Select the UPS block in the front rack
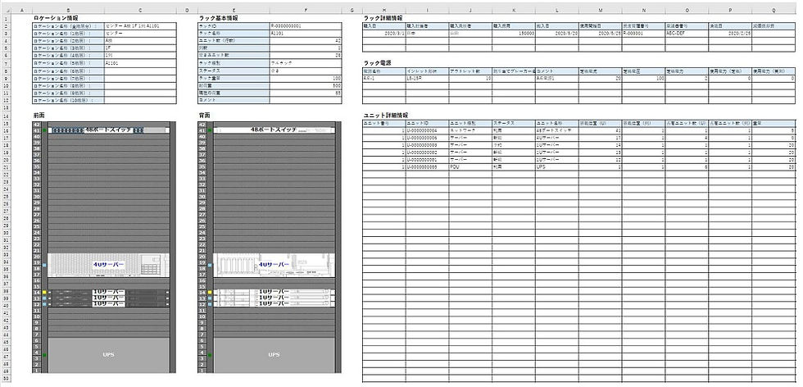Image resolution: width=803 pixels, height=387 pixels. (108, 355)
